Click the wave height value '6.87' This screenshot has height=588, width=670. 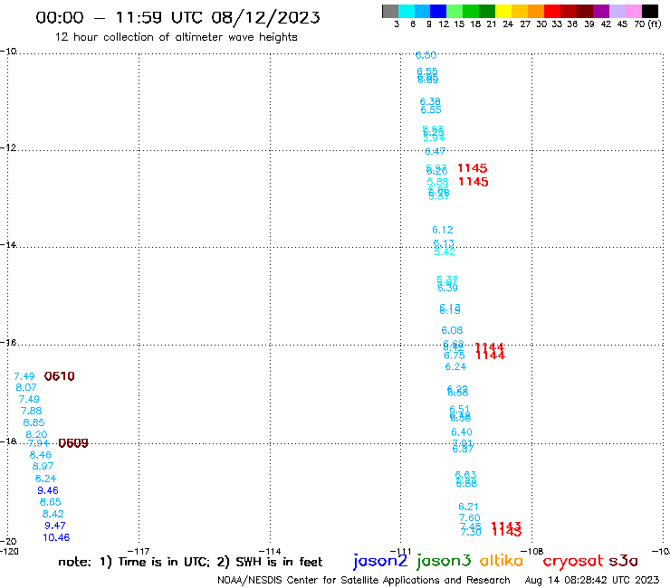[x=463, y=449]
